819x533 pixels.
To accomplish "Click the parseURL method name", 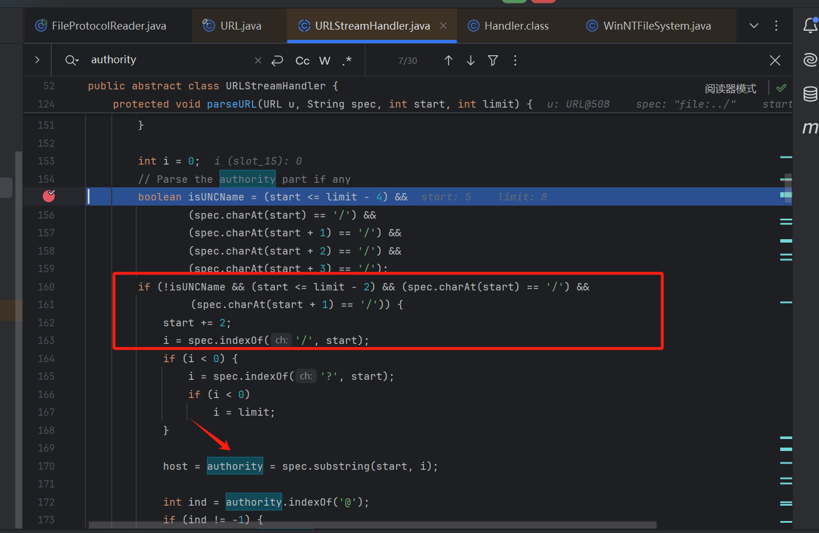I will [x=232, y=104].
